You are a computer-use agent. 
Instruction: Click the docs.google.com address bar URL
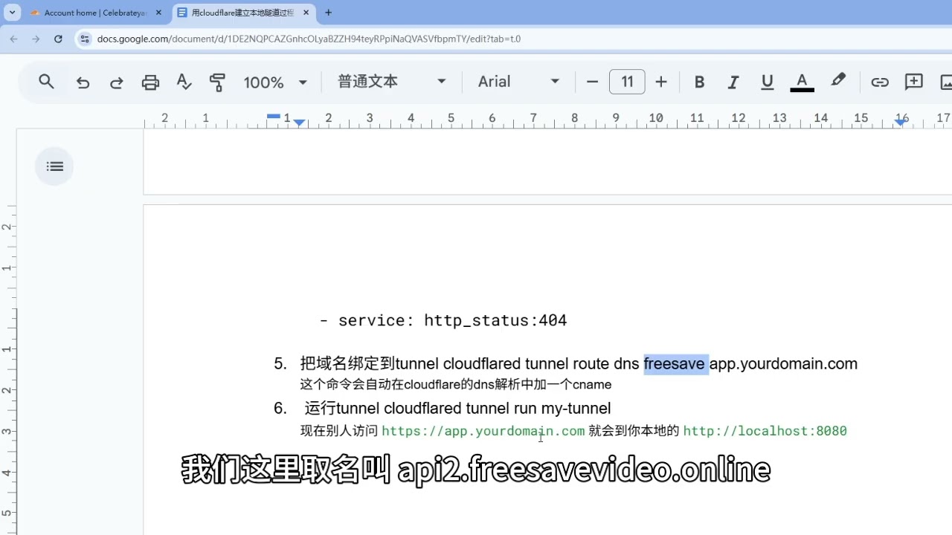click(309, 39)
